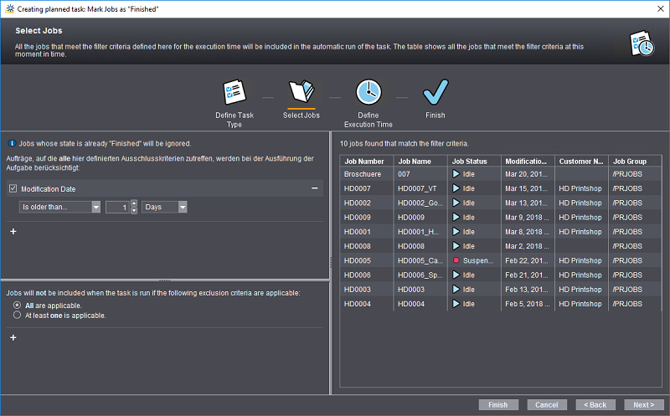Click the plus icon to add filter criterion
This screenshot has height=416, width=670.
coord(13,231)
